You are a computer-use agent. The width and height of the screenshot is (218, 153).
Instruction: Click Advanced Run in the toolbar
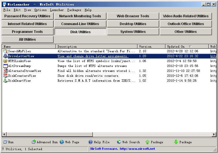coord(44,142)
